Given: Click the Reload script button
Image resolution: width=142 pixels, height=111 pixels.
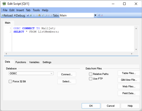Looking at the screenshot, I should (7, 15).
